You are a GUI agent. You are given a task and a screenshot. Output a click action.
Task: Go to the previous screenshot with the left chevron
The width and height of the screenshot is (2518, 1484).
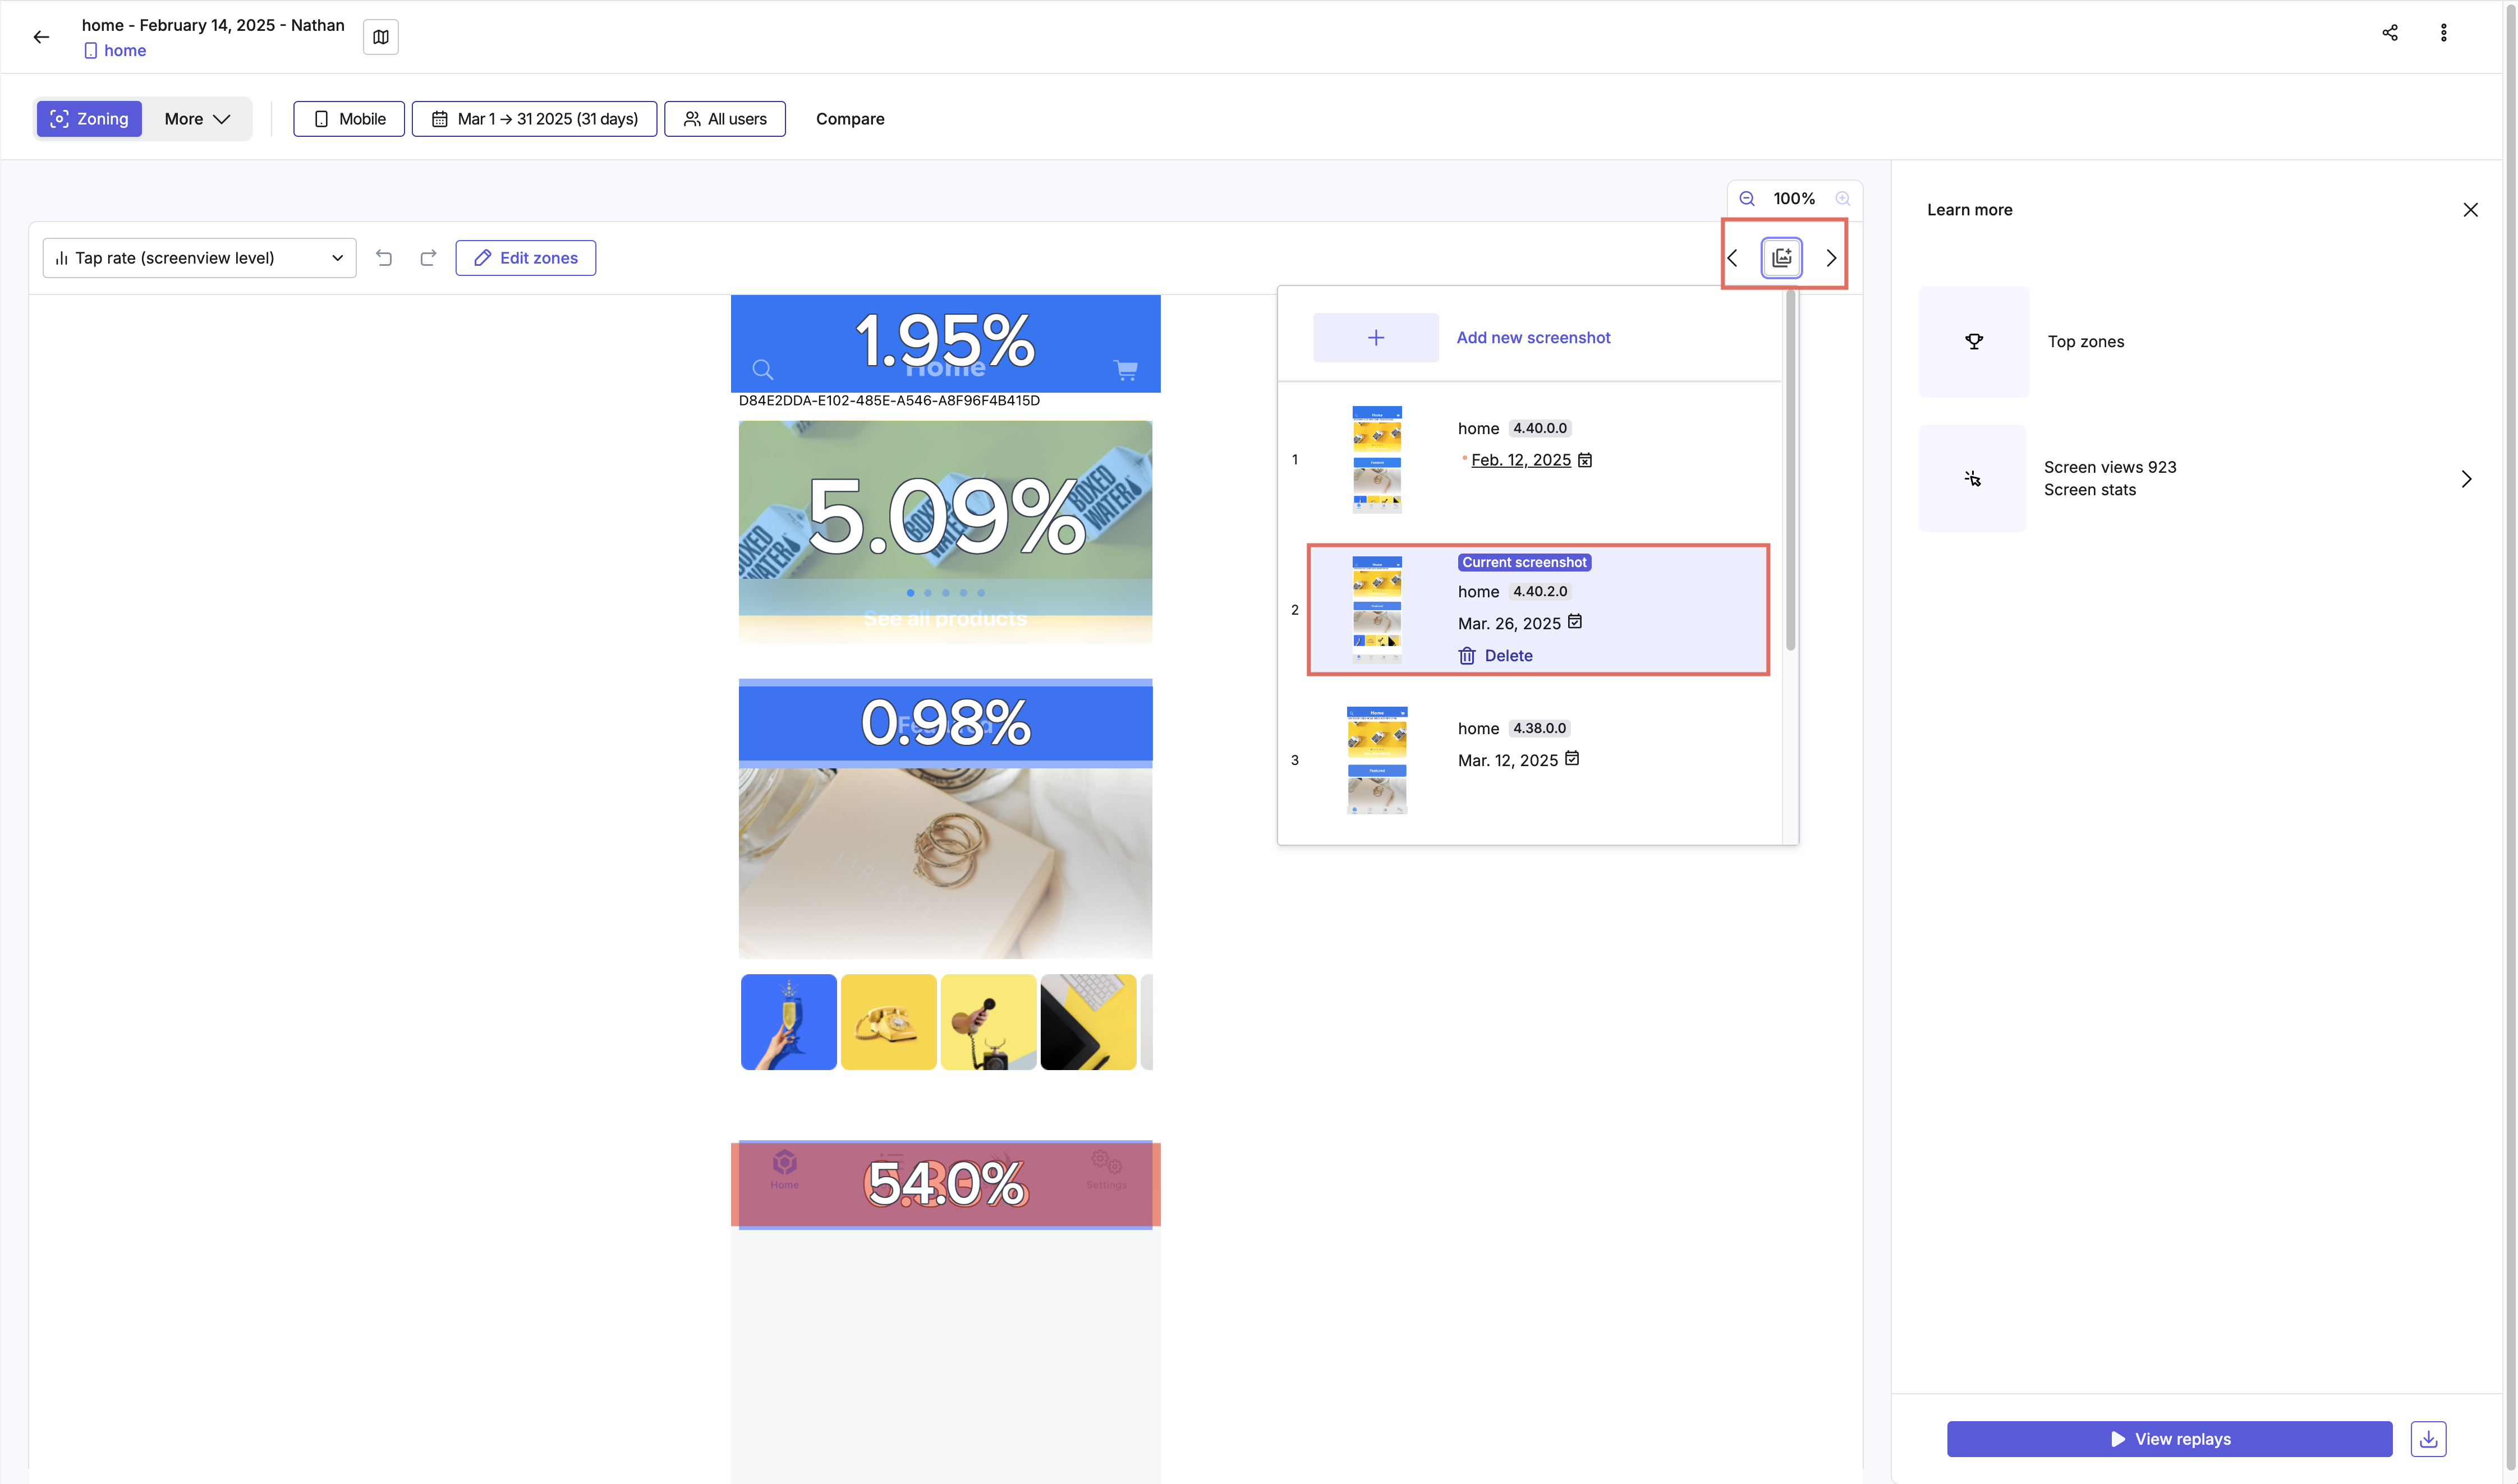1733,258
